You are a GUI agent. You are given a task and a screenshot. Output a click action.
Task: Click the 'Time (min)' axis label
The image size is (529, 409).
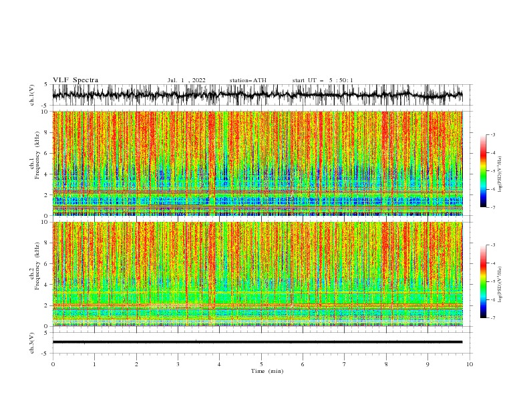[x=267, y=371]
